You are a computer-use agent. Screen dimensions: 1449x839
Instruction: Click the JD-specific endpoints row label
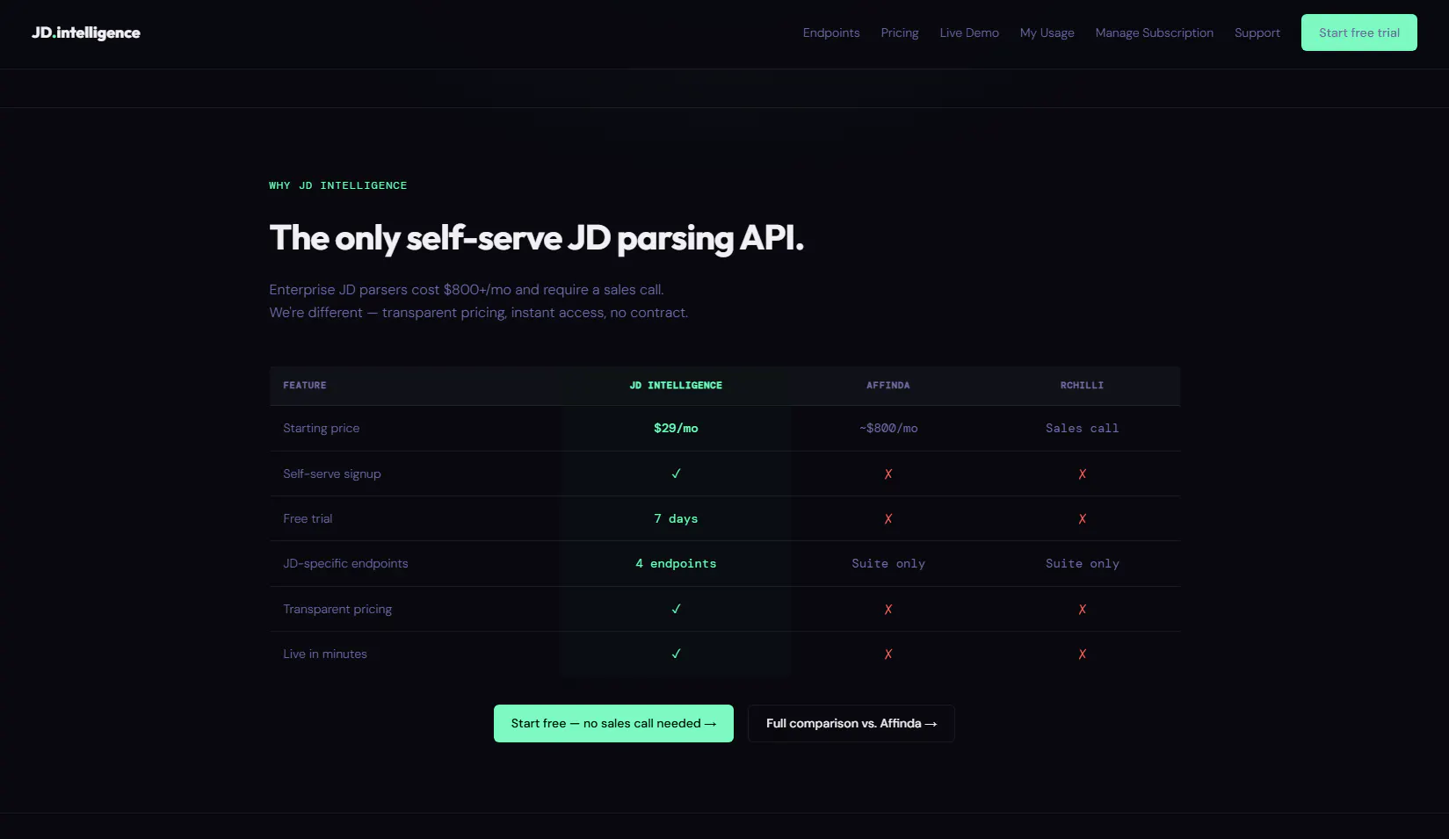click(x=345, y=563)
